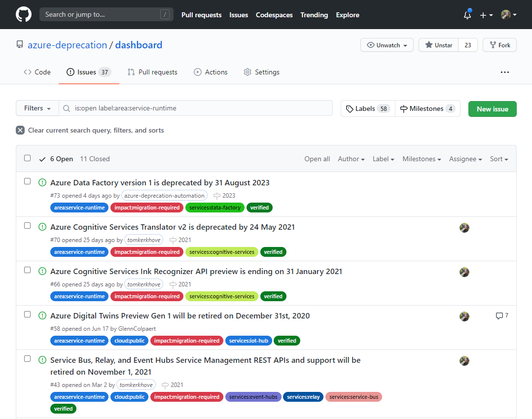Check the Service Bus issue checkbox
Screen dimensions: 532x419
coord(28,359)
